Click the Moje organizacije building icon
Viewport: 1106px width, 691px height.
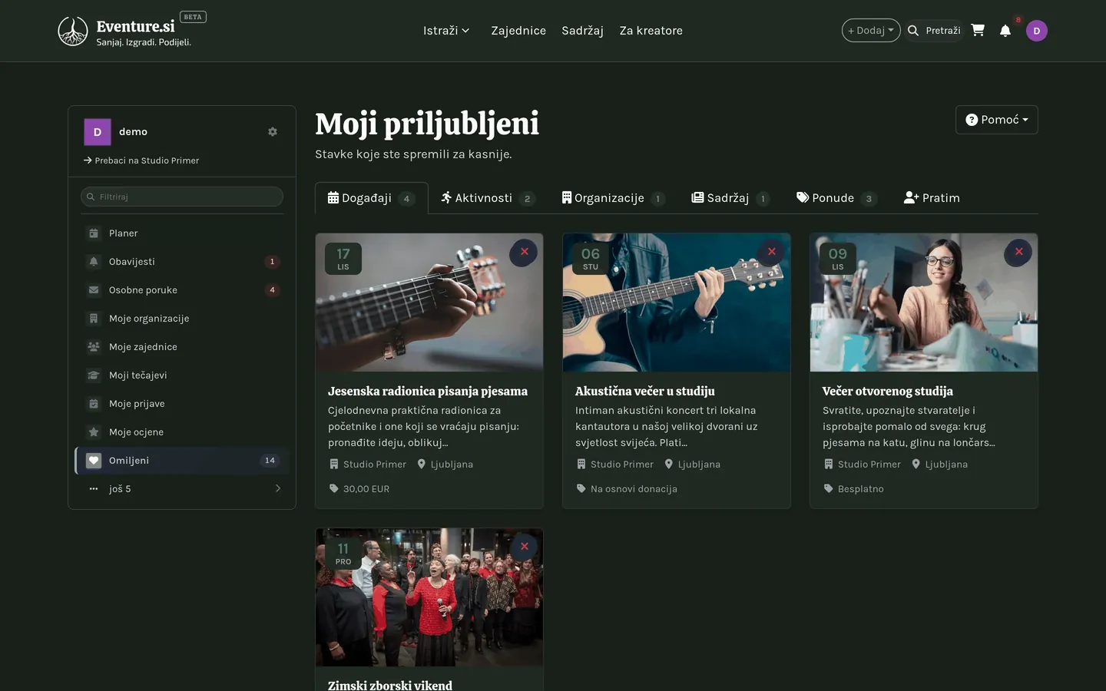(94, 319)
